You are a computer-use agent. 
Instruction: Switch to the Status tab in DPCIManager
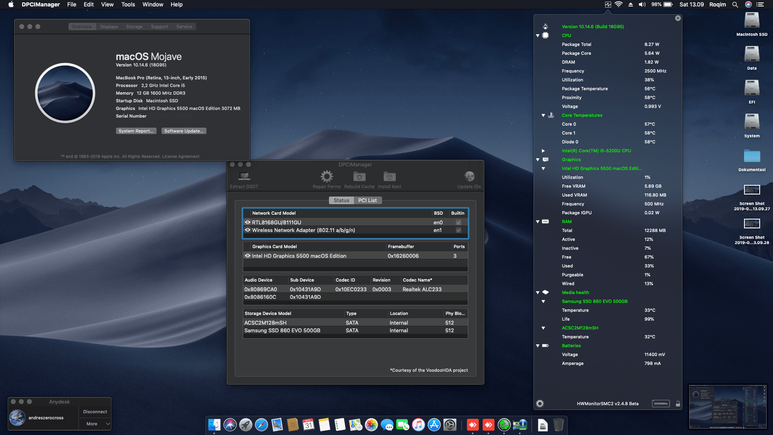(x=341, y=200)
